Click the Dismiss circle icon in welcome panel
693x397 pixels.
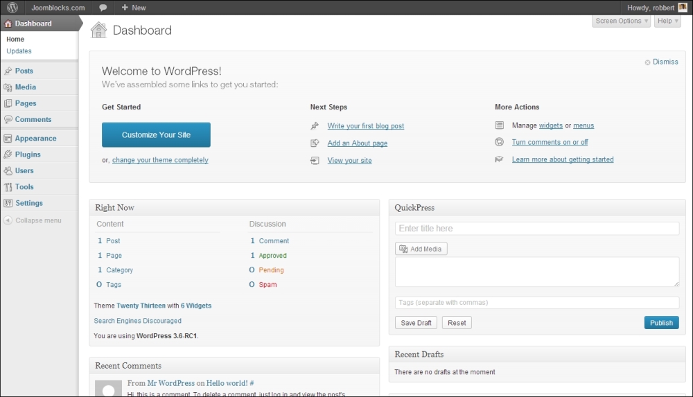tap(647, 62)
